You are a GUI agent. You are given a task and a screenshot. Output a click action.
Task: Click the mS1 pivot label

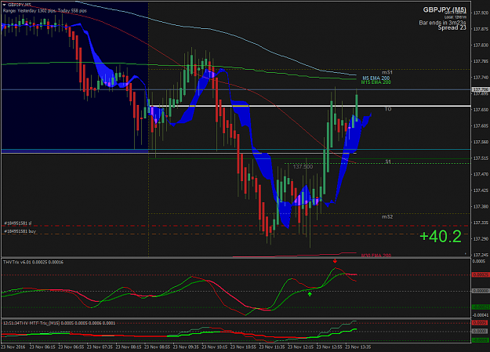[387, 72]
